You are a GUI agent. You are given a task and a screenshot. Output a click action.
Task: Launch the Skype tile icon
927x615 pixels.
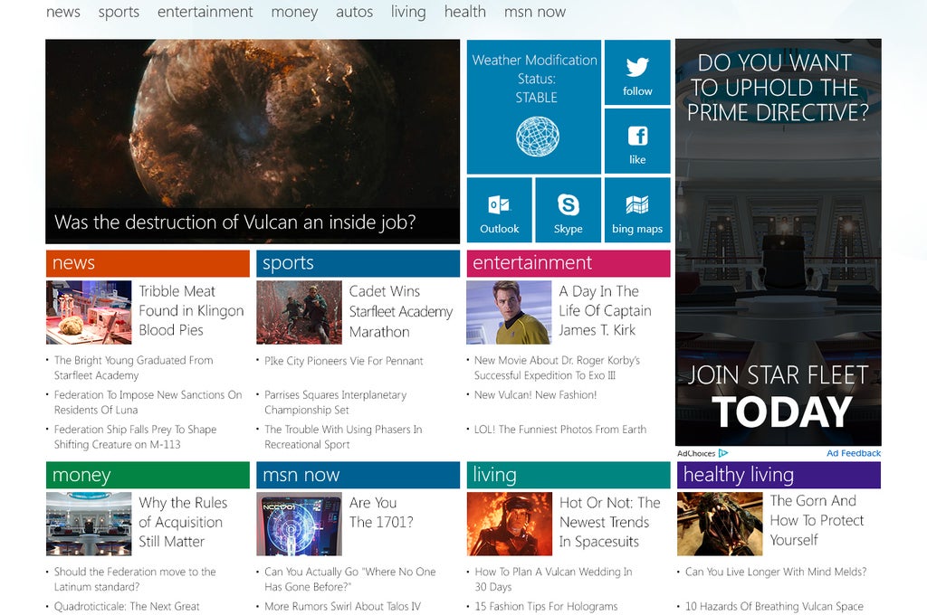569,204
